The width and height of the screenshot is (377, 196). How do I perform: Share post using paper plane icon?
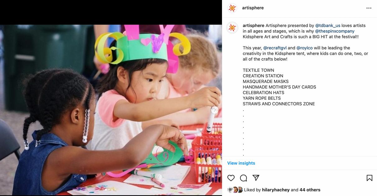[256, 178]
